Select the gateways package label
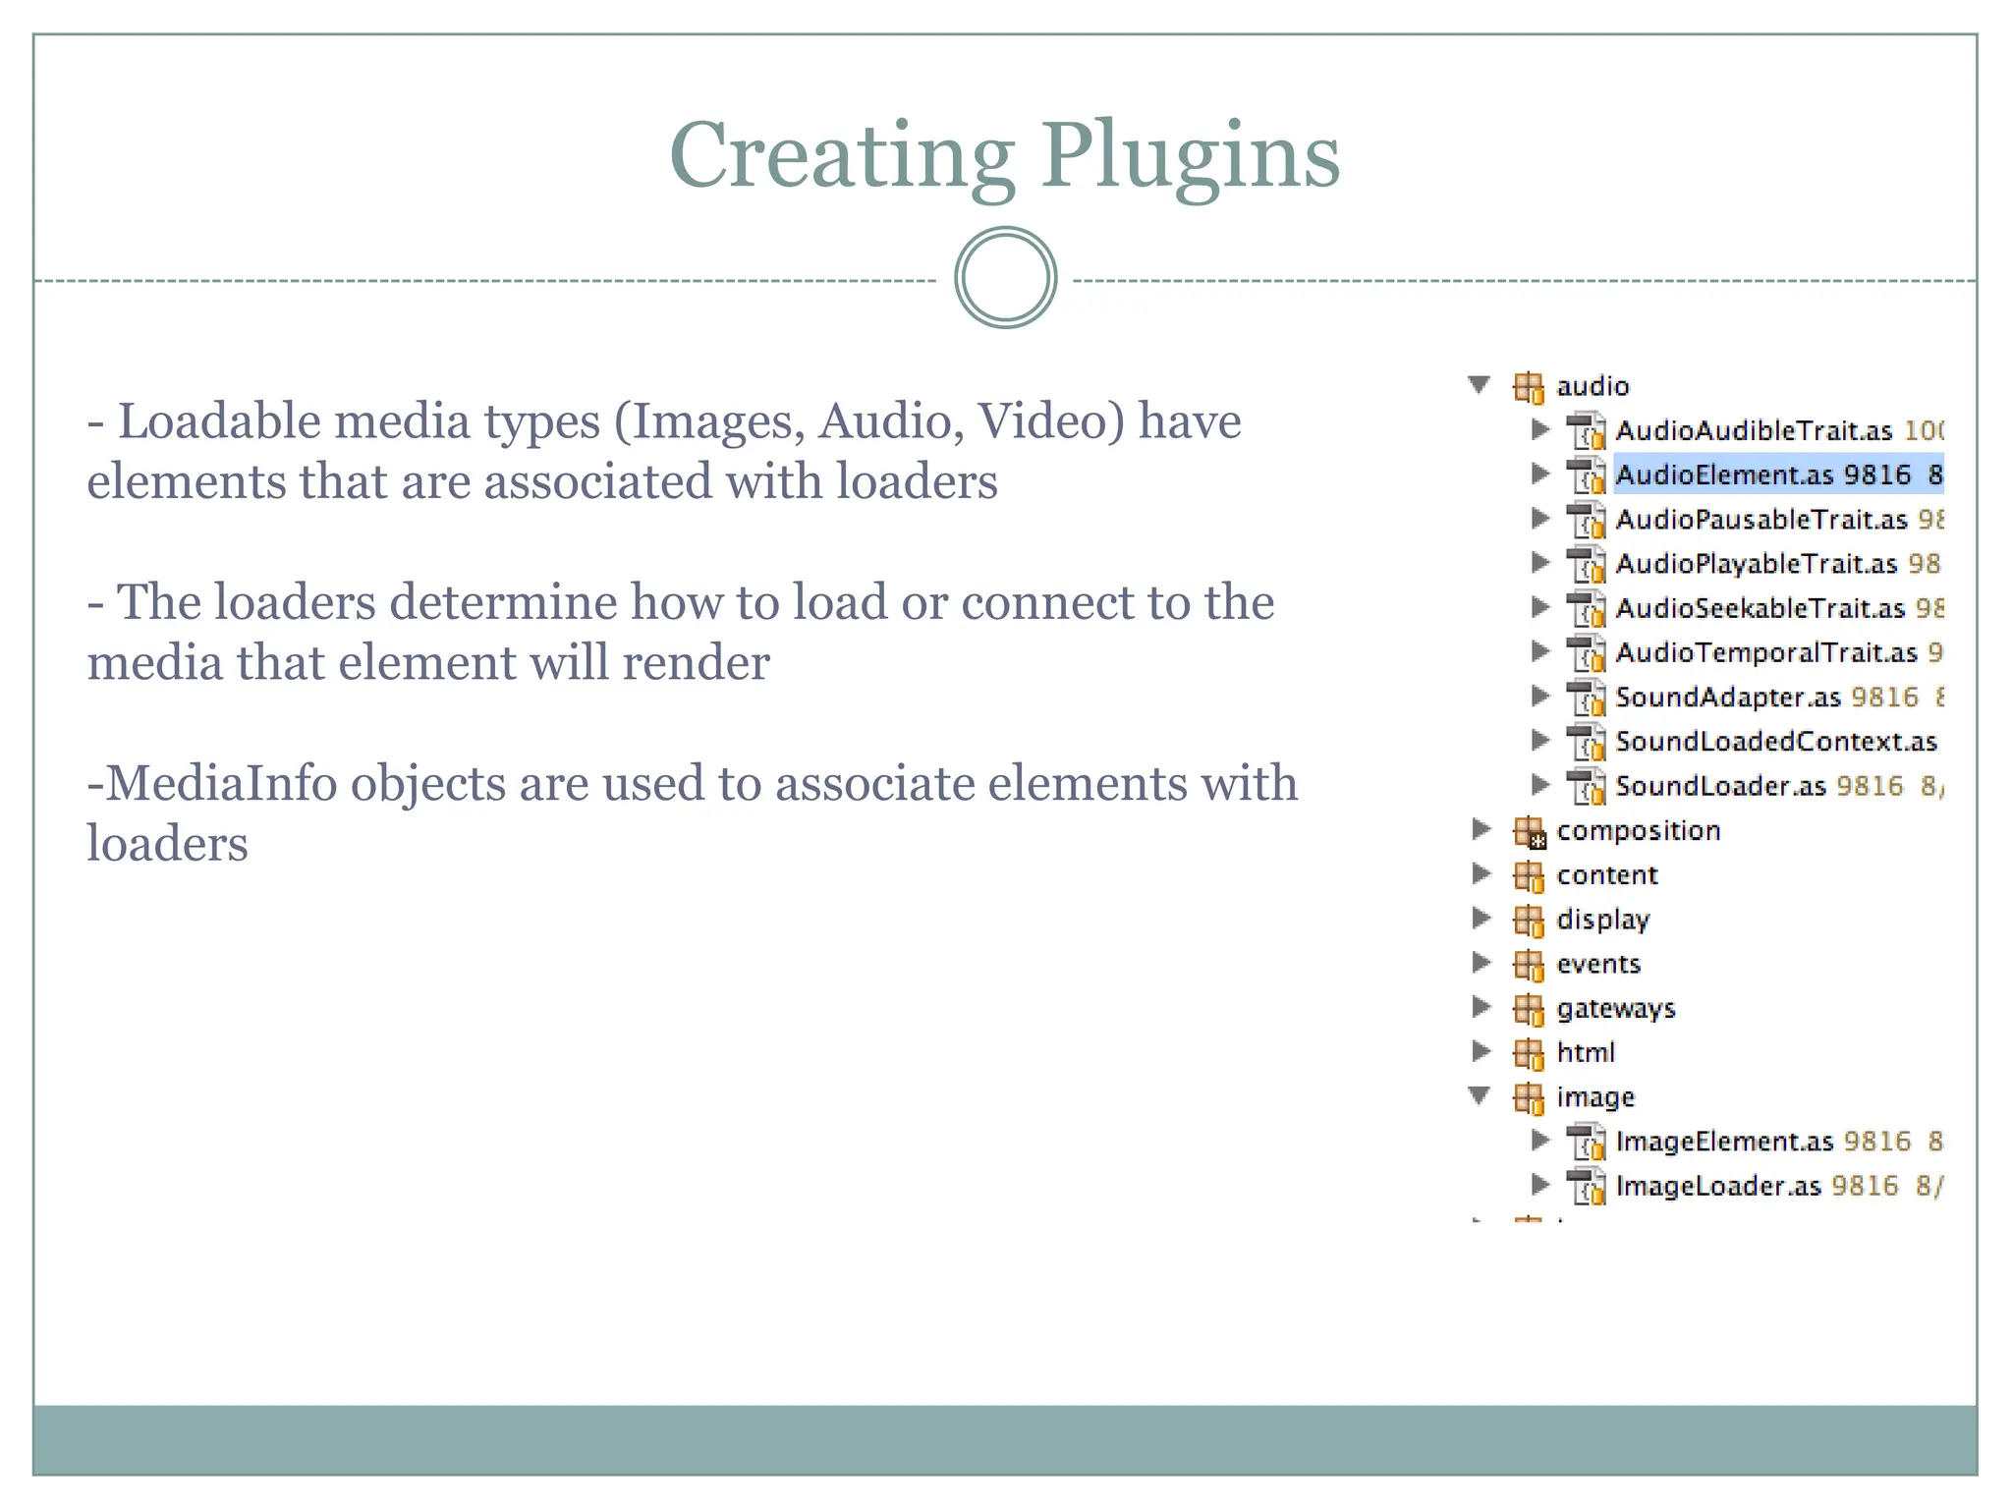Screen dimensions: 2012x1509 pos(1616,1009)
